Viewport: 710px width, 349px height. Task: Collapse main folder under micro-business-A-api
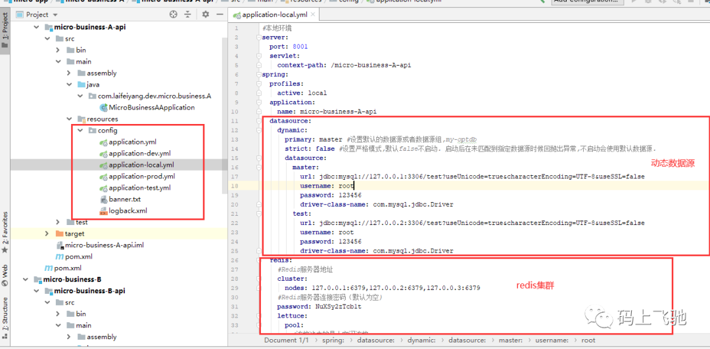57,62
